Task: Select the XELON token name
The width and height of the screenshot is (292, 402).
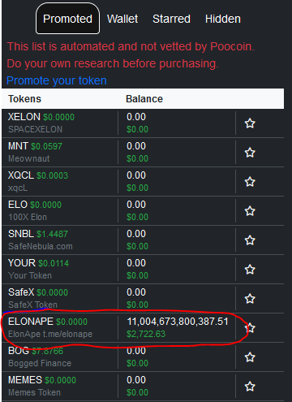Action: point(24,117)
